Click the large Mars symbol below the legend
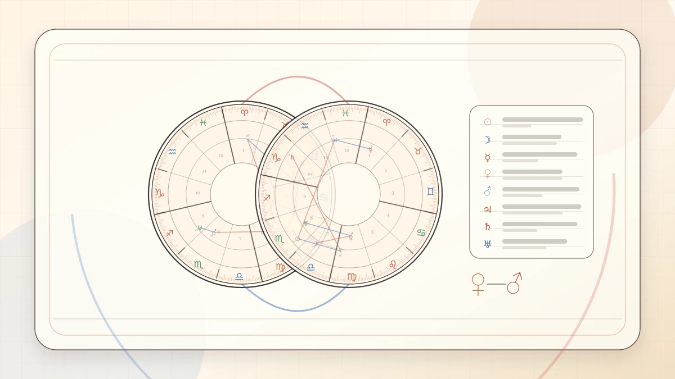The image size is (675, 379). 515,282
